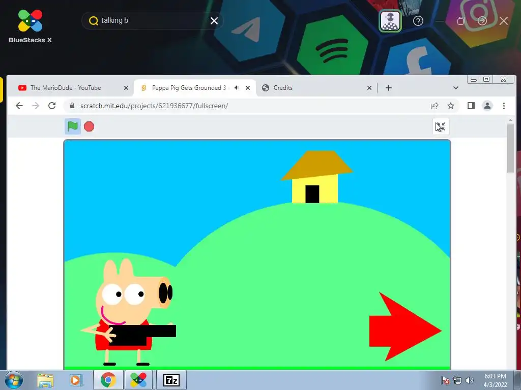Open Action Center flag tray icon
This screenshot has width=521, height=390.
pyautogui.click(x=445, y=380)
